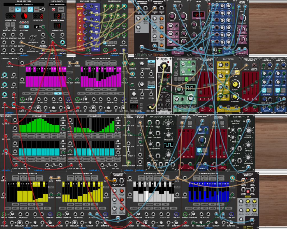
Task: Start playback in Song Control
Action: coord(18,9)
